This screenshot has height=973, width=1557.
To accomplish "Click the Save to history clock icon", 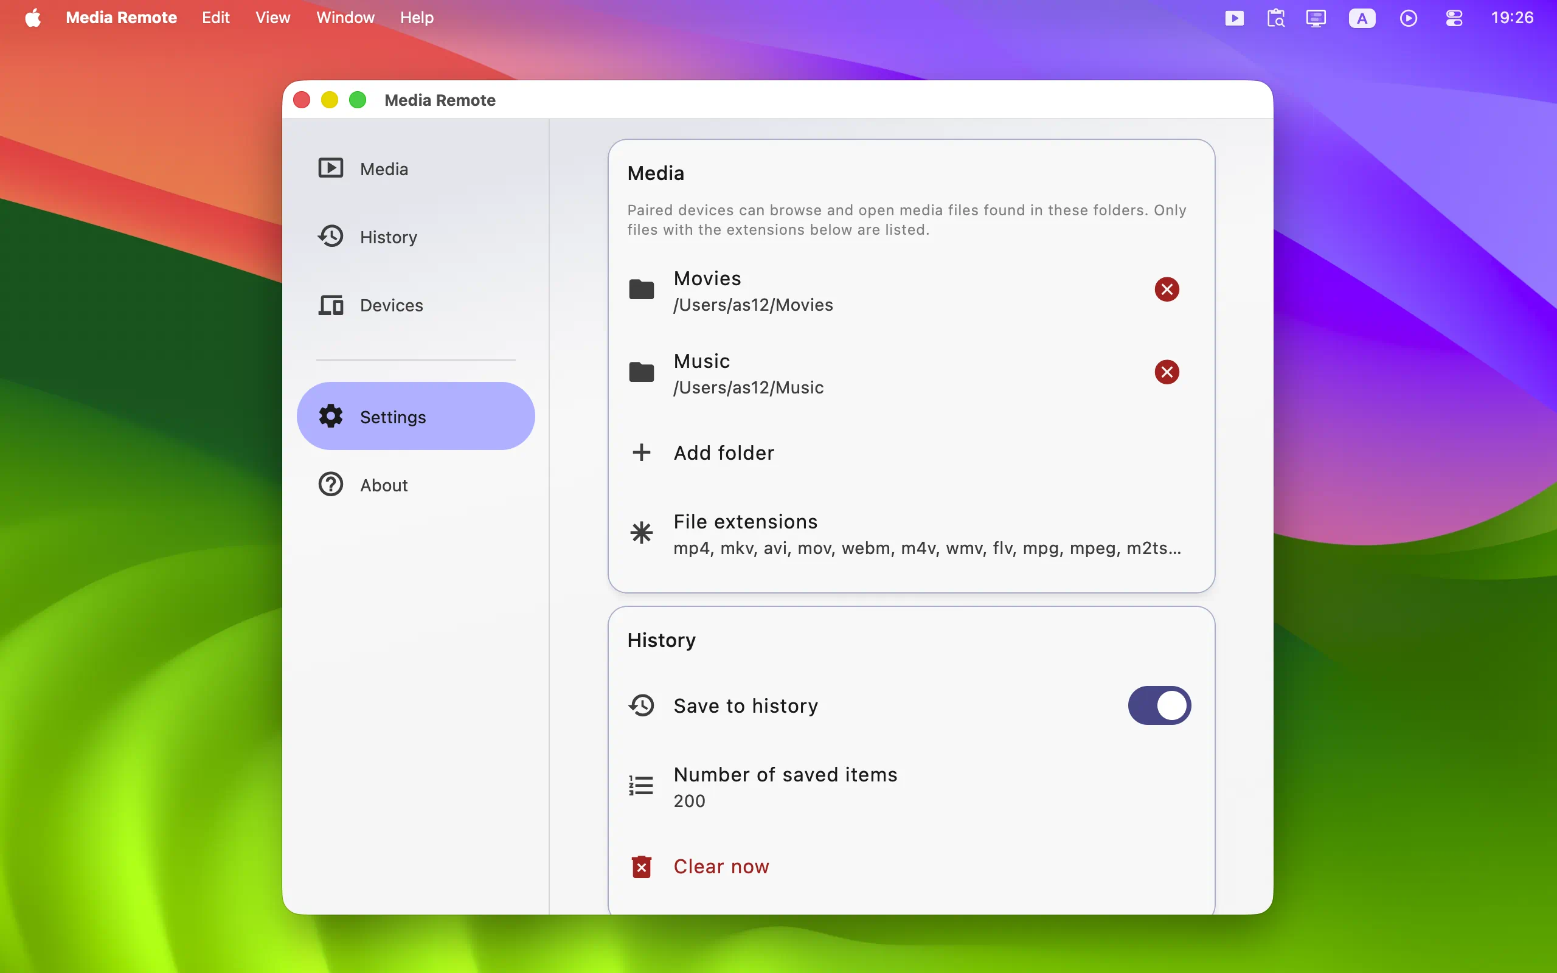I will (x=642, y=705).
